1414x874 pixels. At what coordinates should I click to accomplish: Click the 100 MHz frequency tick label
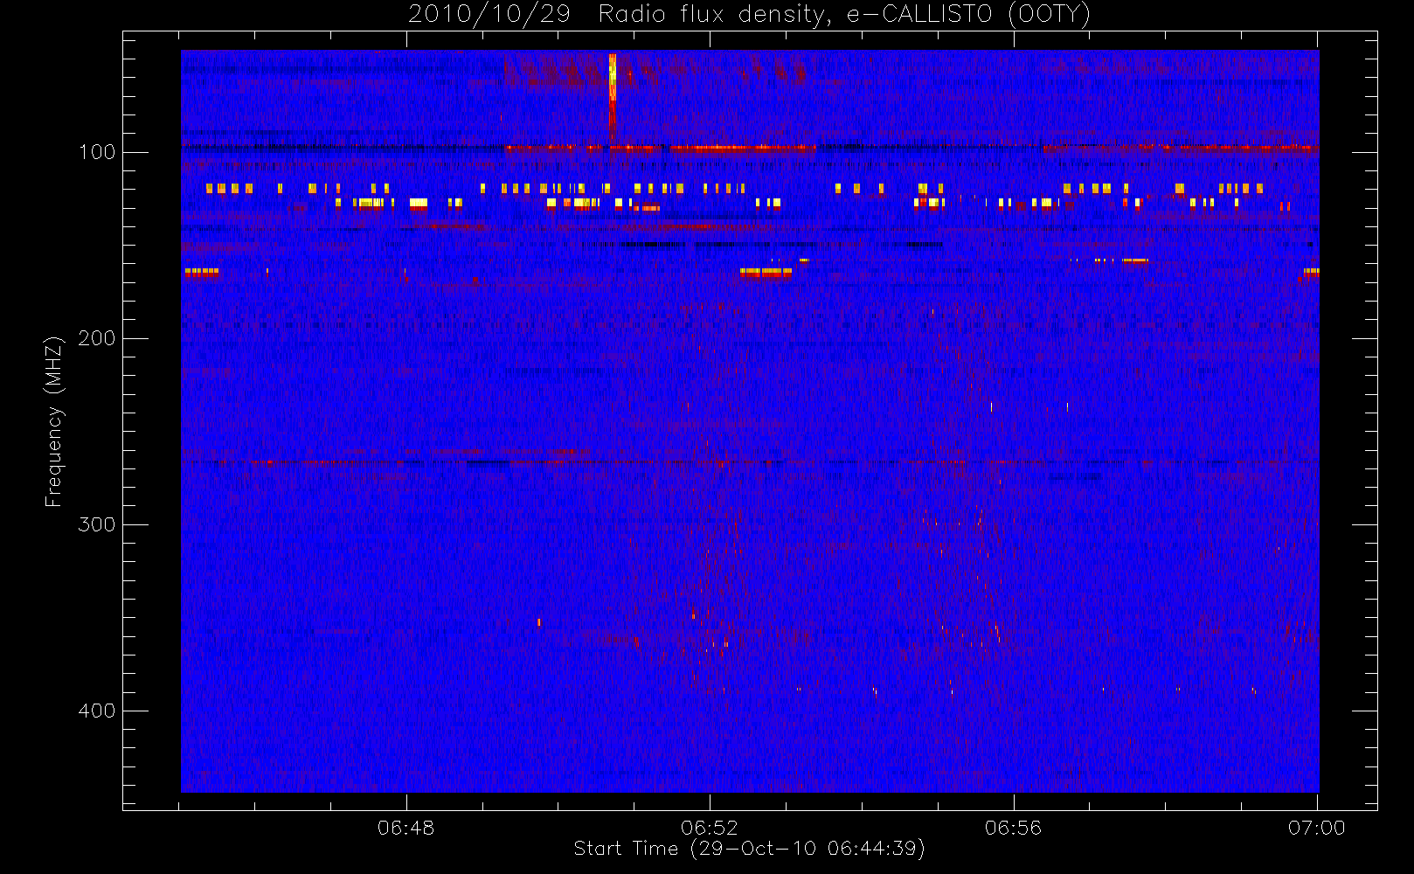(x=97, y=152)
